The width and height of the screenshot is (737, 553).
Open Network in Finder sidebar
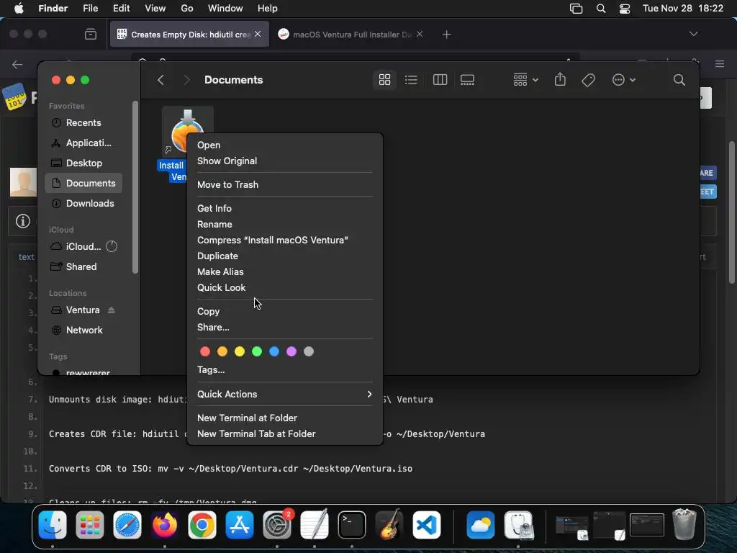[83, 330]
